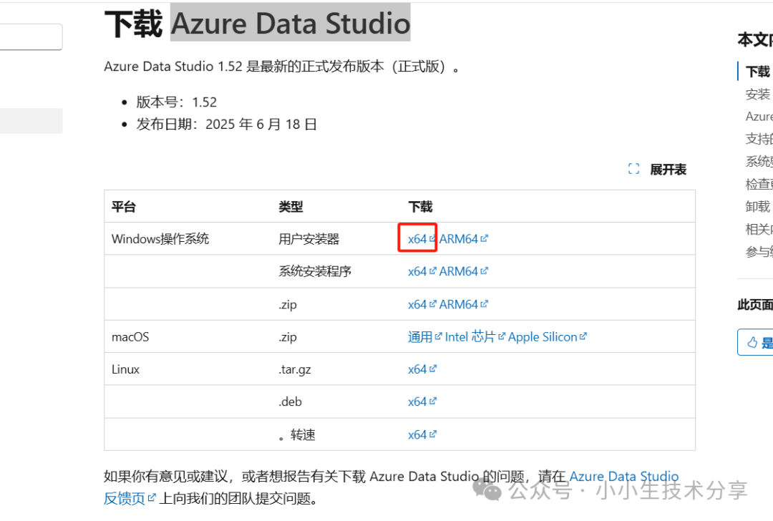
Task: Jump to 下载 section in sidebar
Action: tap(758, 72)
